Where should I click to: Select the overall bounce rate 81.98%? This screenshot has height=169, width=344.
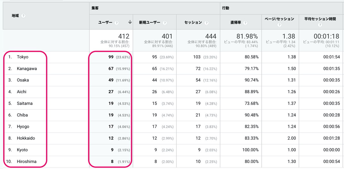[x=247, y=36]
